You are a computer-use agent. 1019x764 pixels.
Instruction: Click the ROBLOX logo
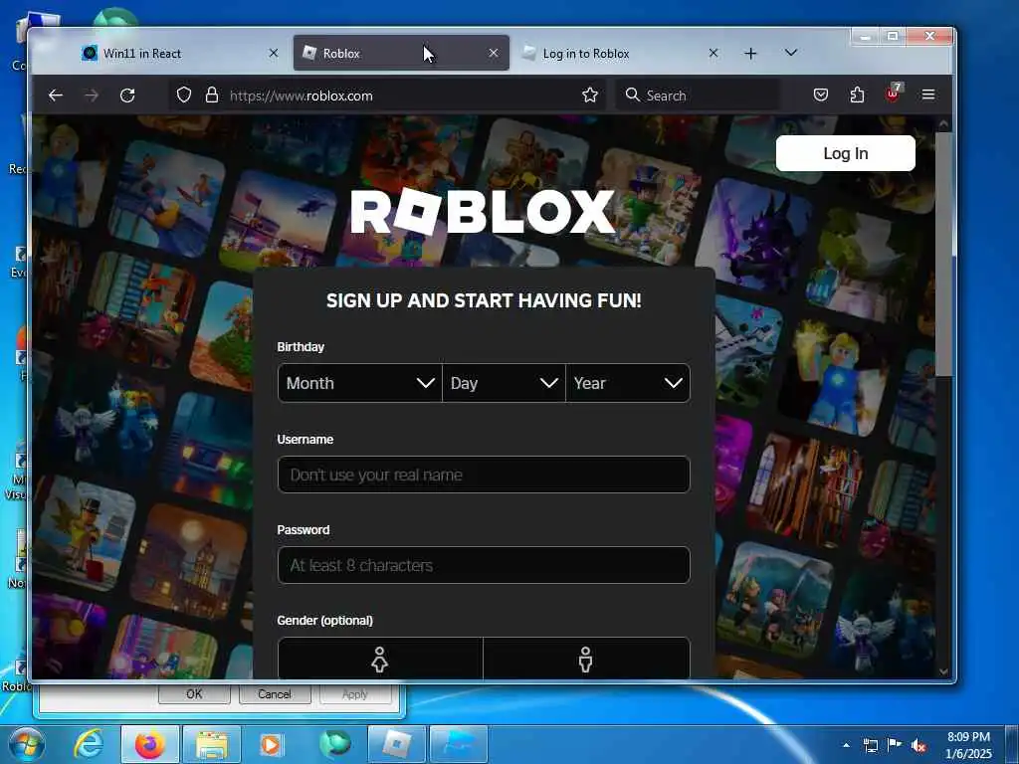[483, 211]
